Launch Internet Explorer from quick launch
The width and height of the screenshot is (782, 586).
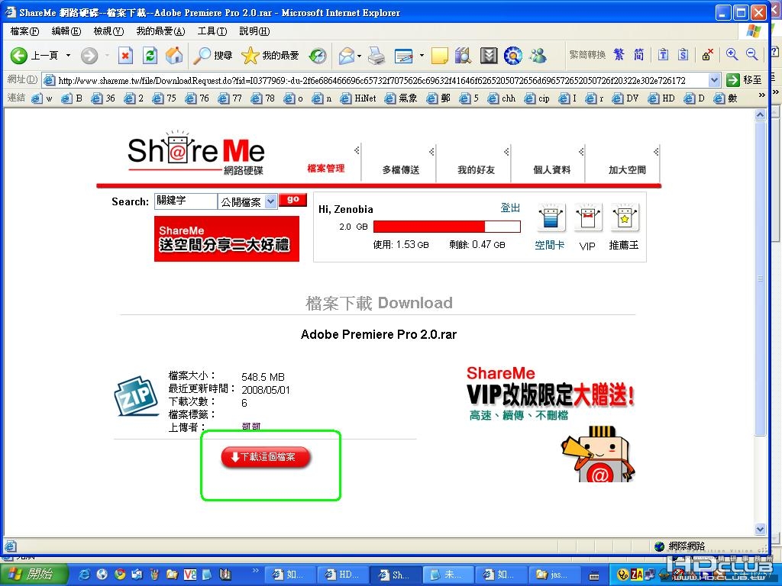(85, 575)
